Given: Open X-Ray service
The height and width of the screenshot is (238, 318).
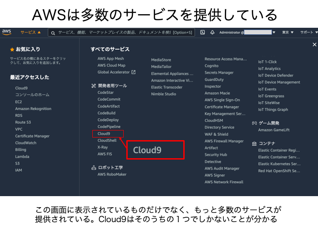Looking at the screenshot, I should click(102, 147).
